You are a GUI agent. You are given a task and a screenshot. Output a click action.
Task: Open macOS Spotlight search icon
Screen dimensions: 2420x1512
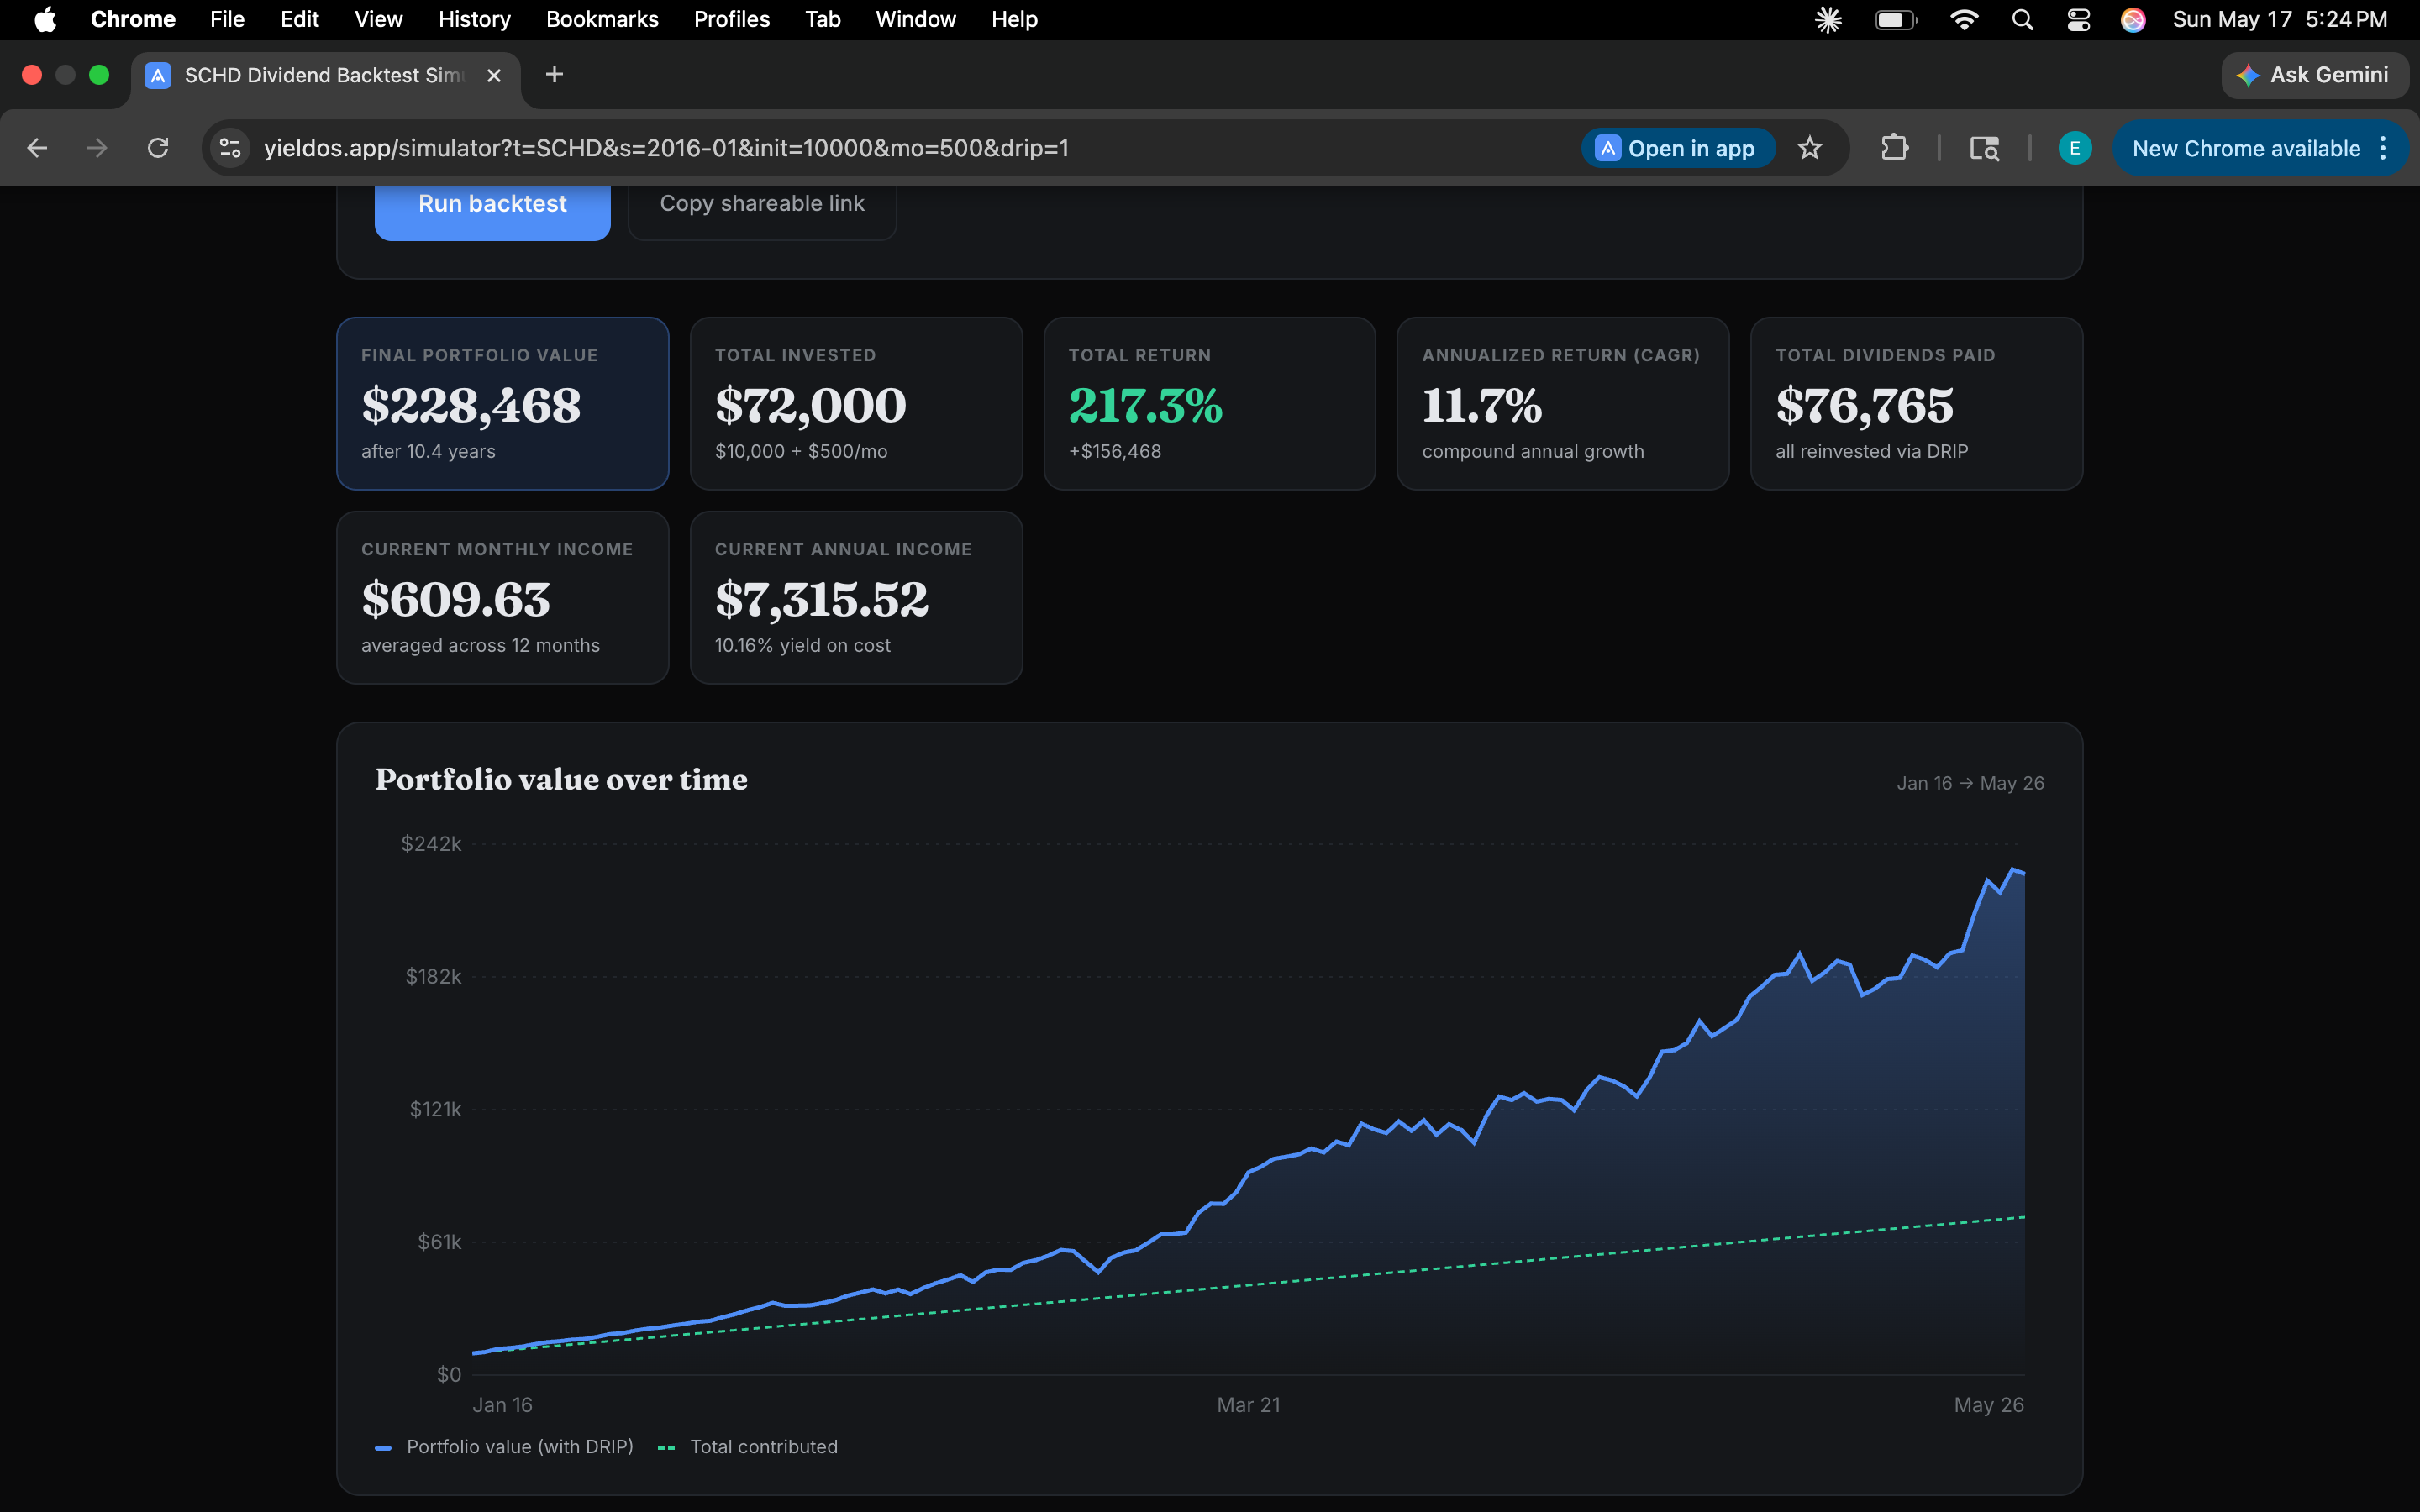click(2022, 20)
